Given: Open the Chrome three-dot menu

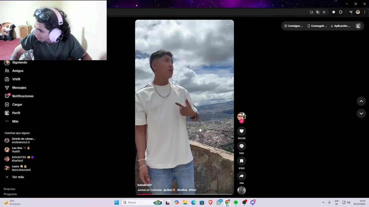Looking at the screenshot, I should 365,12.
